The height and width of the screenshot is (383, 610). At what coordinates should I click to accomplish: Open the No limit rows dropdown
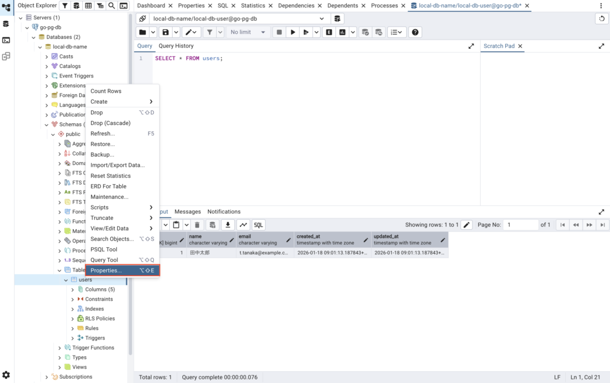pyautogui.click(x=248, y=32)
